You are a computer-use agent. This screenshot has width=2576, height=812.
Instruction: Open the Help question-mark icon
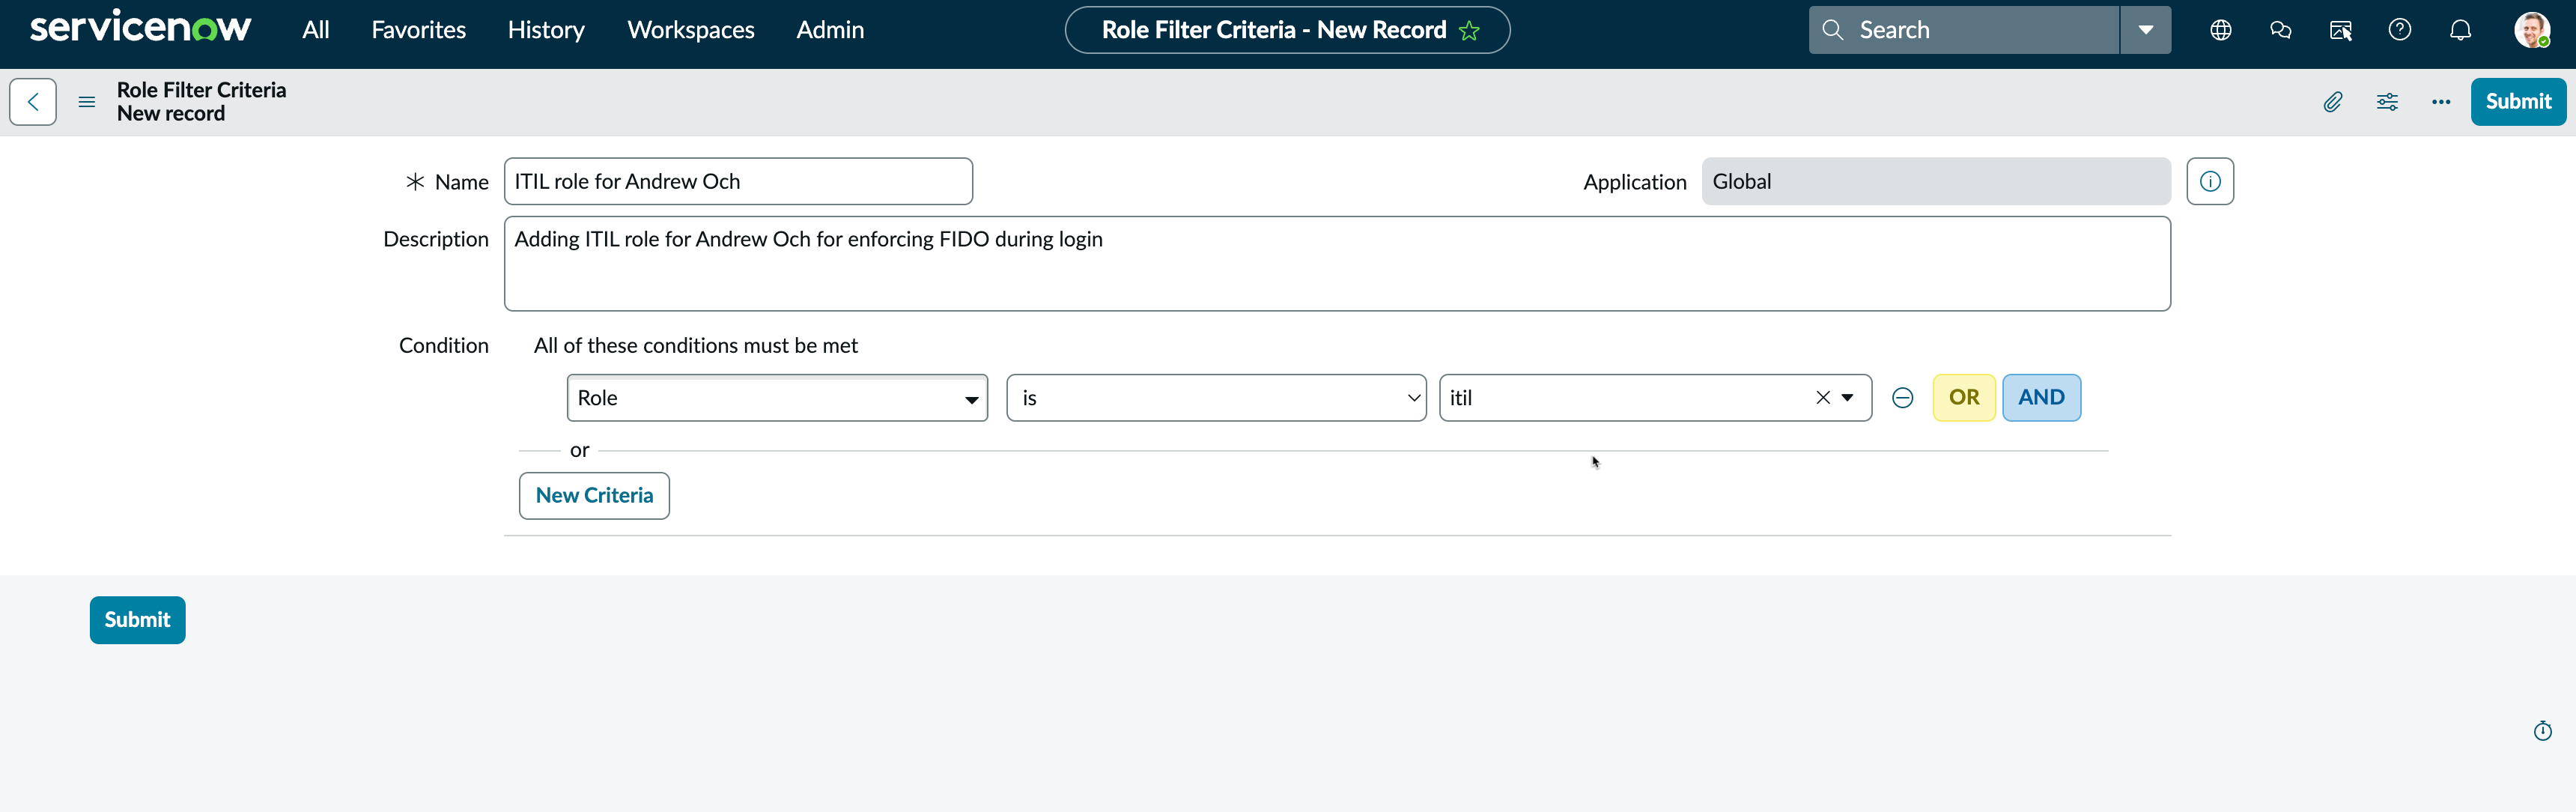pos(2400,30)
